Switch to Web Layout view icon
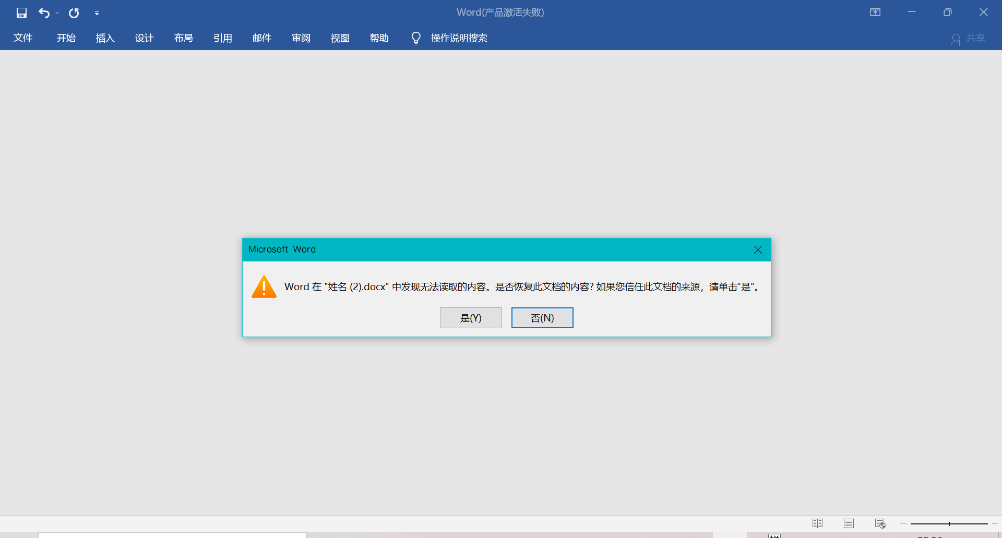Viewport: 1002px width, 538px height. click(x=880, y=523)
